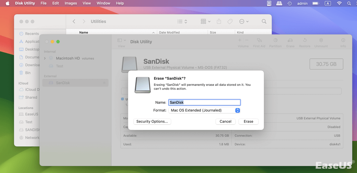Click the input source A icon
Viewport: 357px width, 173px height.
tap(328, 3)
